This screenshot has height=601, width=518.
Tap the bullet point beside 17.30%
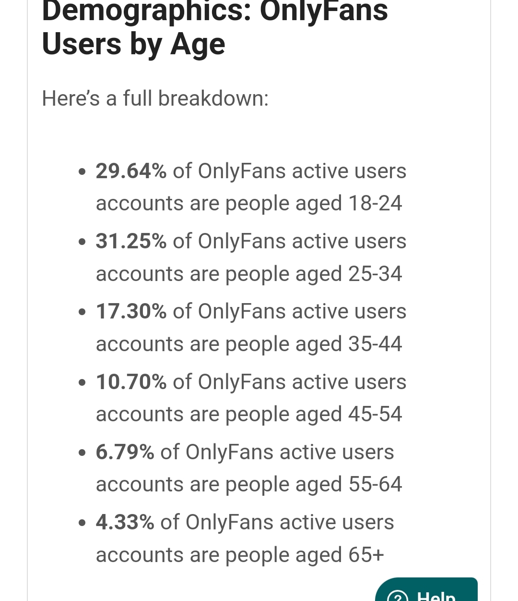(83, 312)
